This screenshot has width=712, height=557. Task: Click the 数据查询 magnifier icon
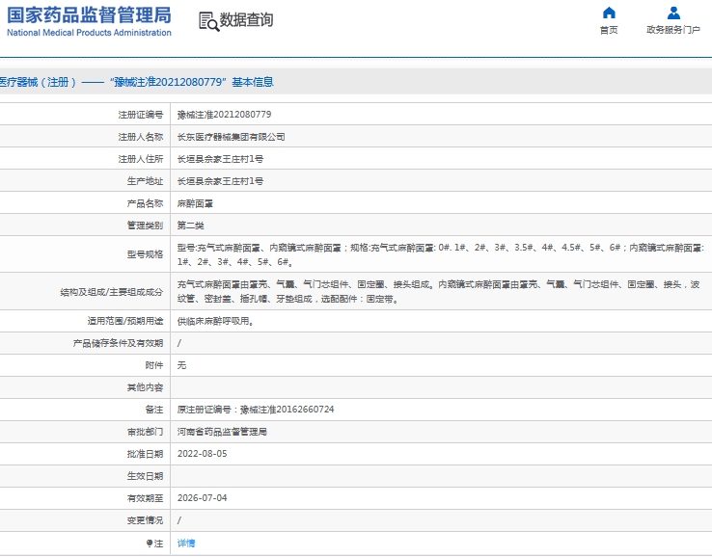coord(207,21)
